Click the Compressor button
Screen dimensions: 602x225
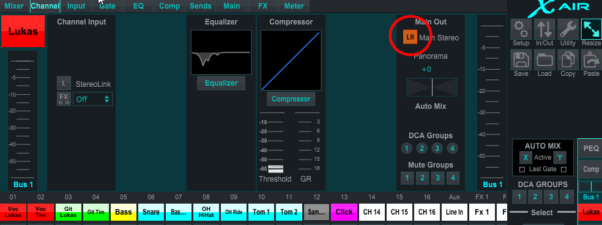[x=291, y=98]
